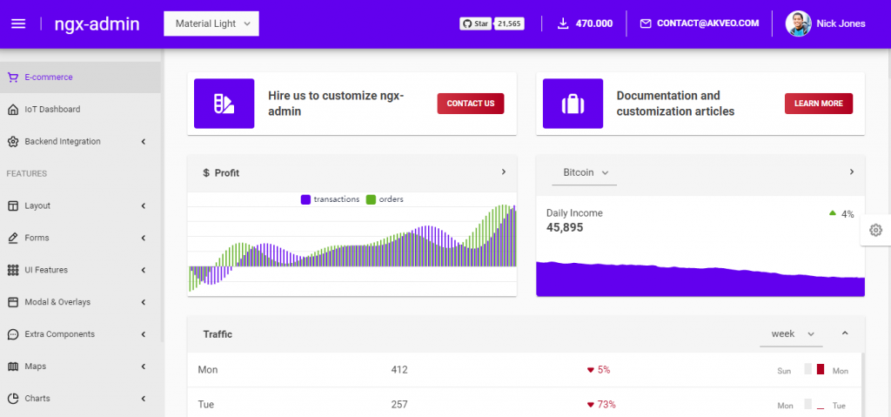Click the Charts pie icon
Image resolution: width=891 pixels, height=417 pixels.
tap(12, 399)
